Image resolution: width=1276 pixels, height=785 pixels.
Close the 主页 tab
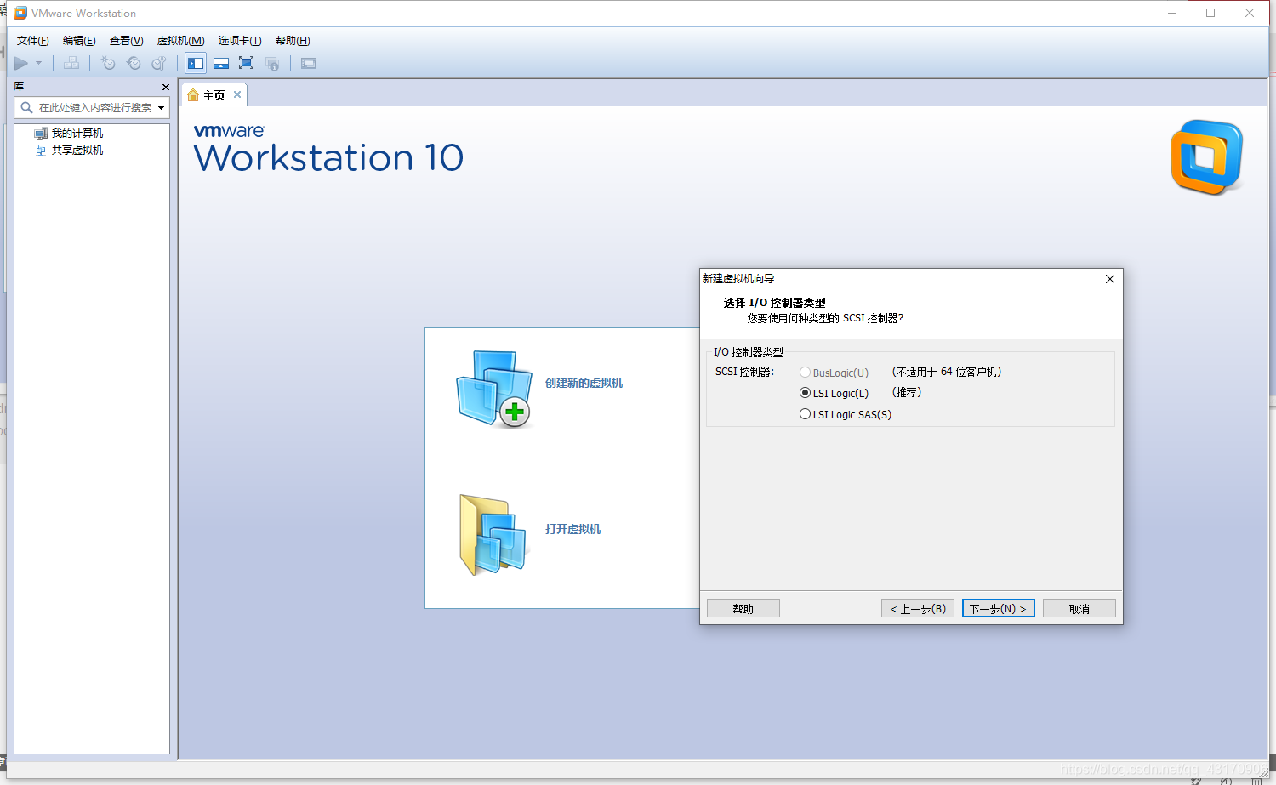(237, 94)
